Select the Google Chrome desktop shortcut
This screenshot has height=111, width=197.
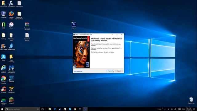(3, 80)
